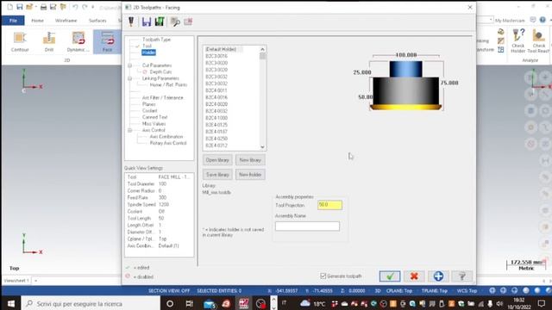Click the Undo arrow in quick access toolbar

[x=75, y=7]
